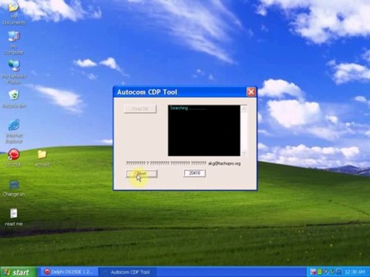Open My Computer desktop icon
The image size is (370, 277).
pos(14,42)
